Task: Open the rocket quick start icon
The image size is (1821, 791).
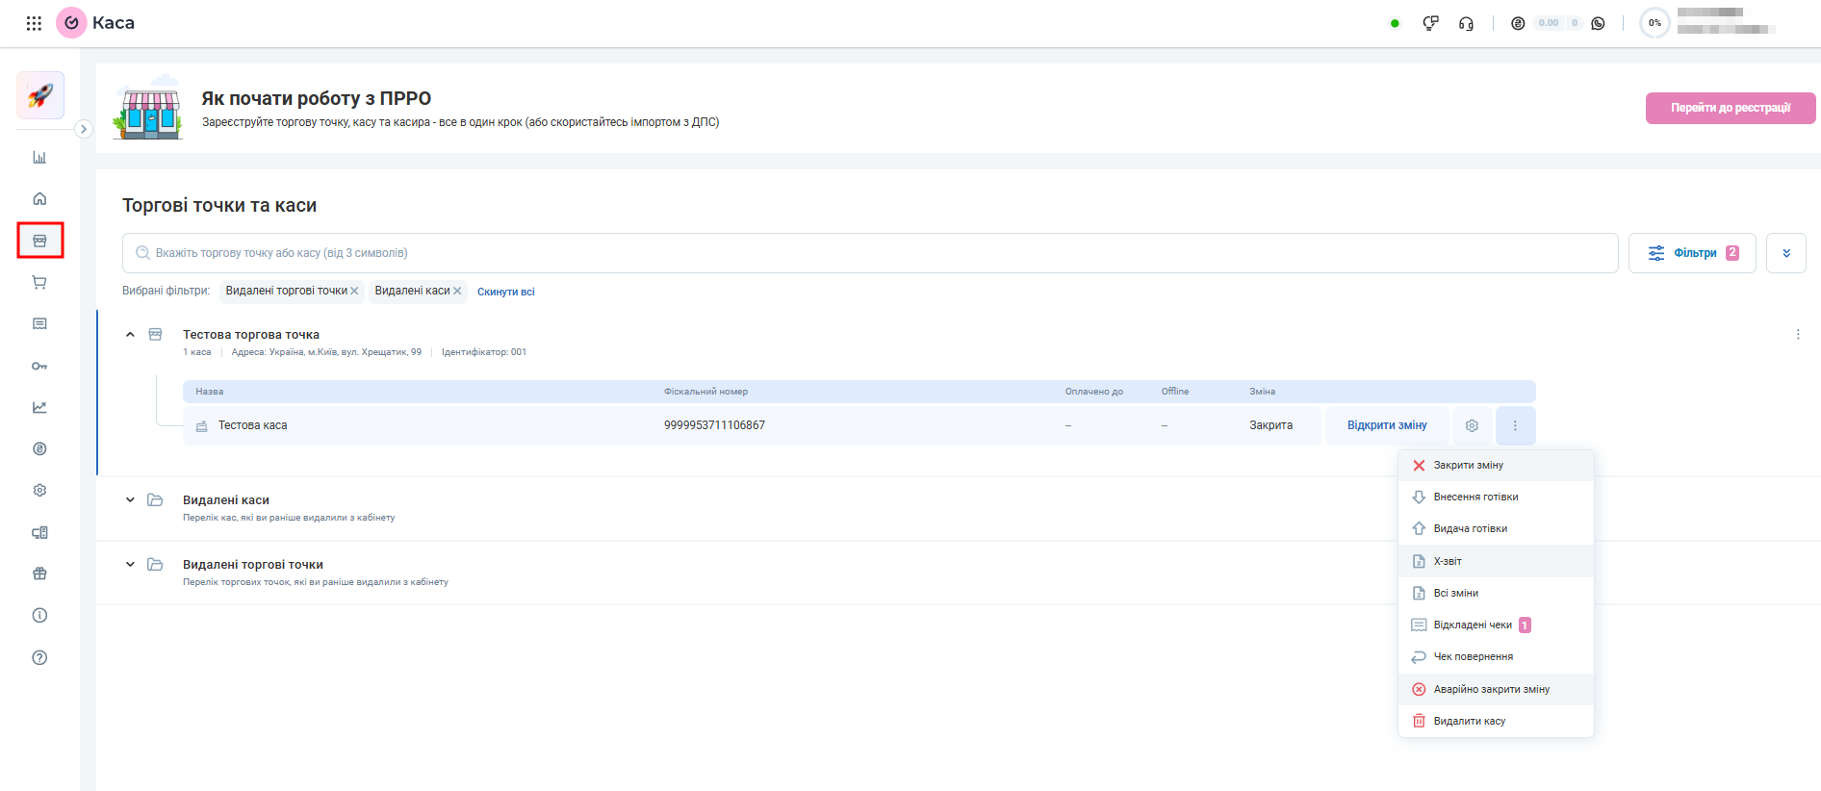Action: coord(40,95)
